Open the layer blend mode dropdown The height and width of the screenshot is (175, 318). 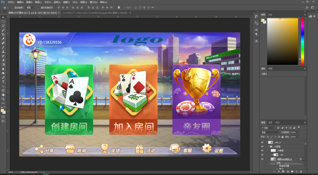(270, 132)
